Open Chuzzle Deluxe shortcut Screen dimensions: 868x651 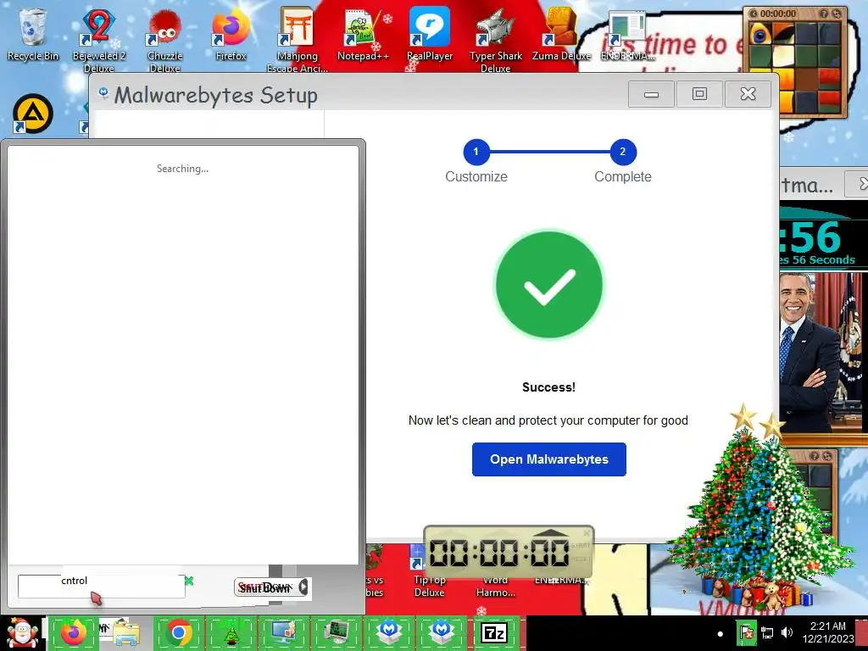[165, 40]
